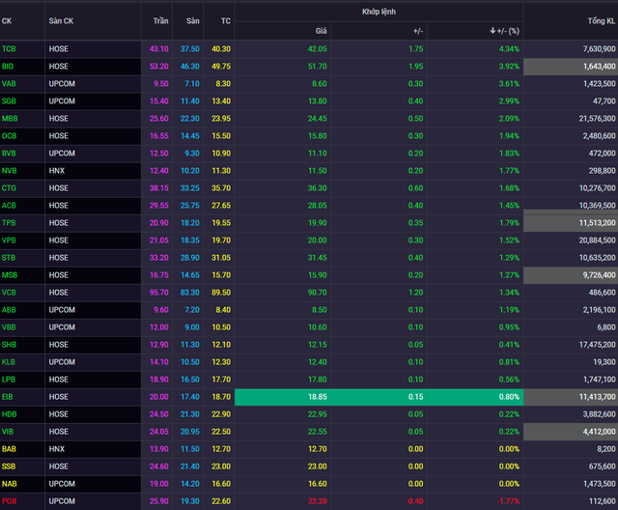
Task: Select PGB percent change -1.77%
Action: 508,501
